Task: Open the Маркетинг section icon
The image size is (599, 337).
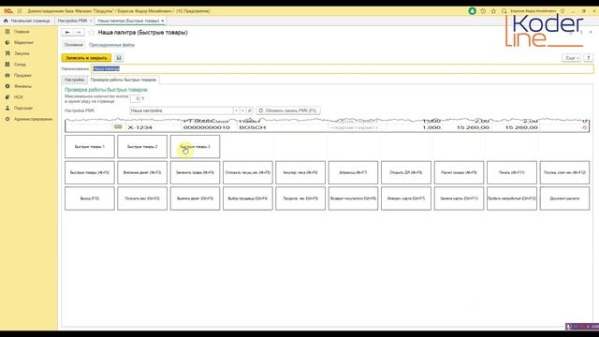Action: [x=7, y=42]
